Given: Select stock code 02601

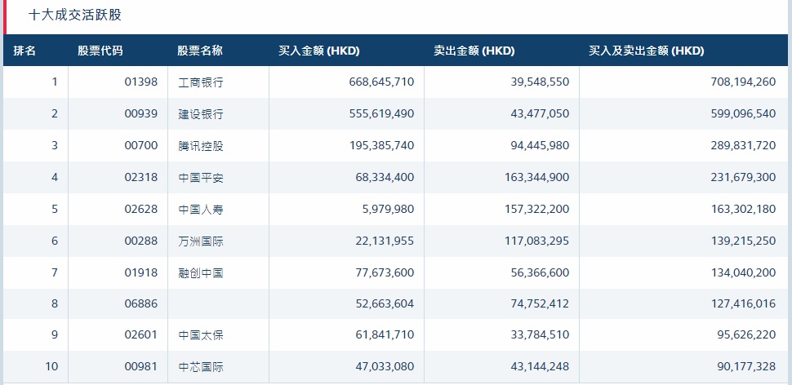Looking at the screenshot, I should tap(141, 334).
